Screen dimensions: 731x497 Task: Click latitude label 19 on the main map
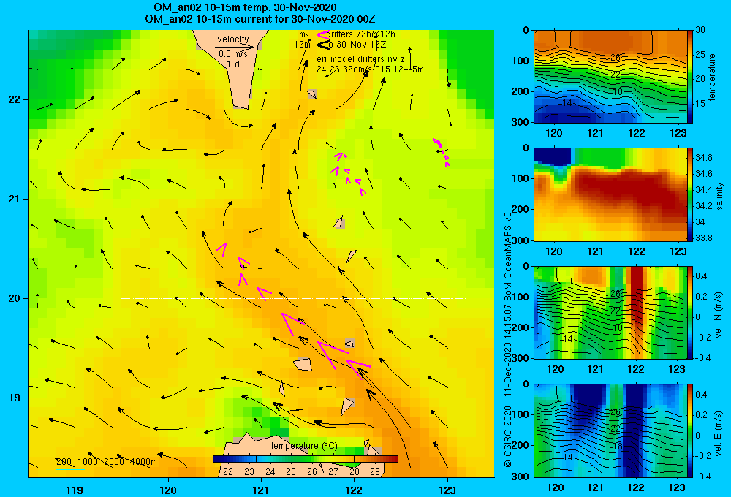[x=15, y=398]
